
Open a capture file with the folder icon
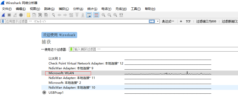(28, 15)
